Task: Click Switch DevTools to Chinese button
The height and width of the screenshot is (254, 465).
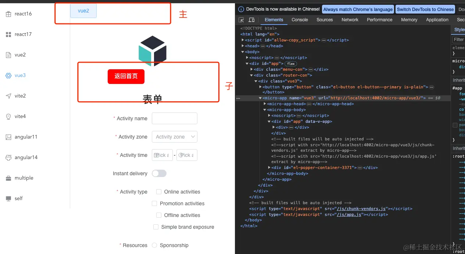Action: [x=425, y=9]
